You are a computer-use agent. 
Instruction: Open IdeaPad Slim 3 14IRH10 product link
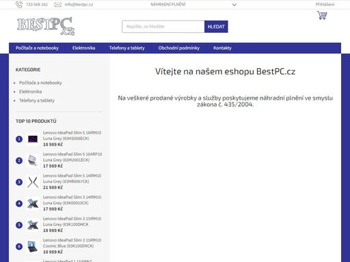72,200
